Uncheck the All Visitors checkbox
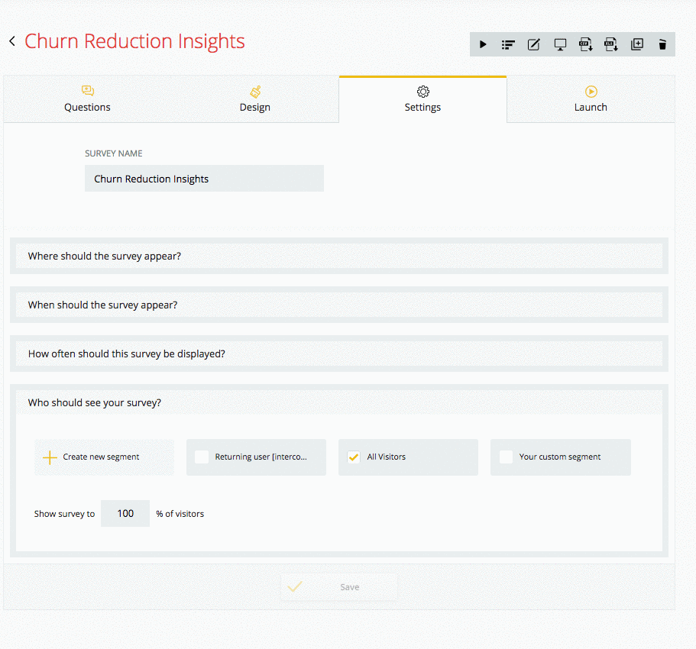 click(x=354, y=457)
